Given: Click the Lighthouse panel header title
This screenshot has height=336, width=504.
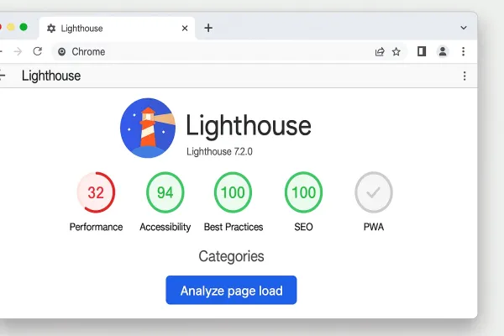Looking at the screenshot, I should click(51, 76).
